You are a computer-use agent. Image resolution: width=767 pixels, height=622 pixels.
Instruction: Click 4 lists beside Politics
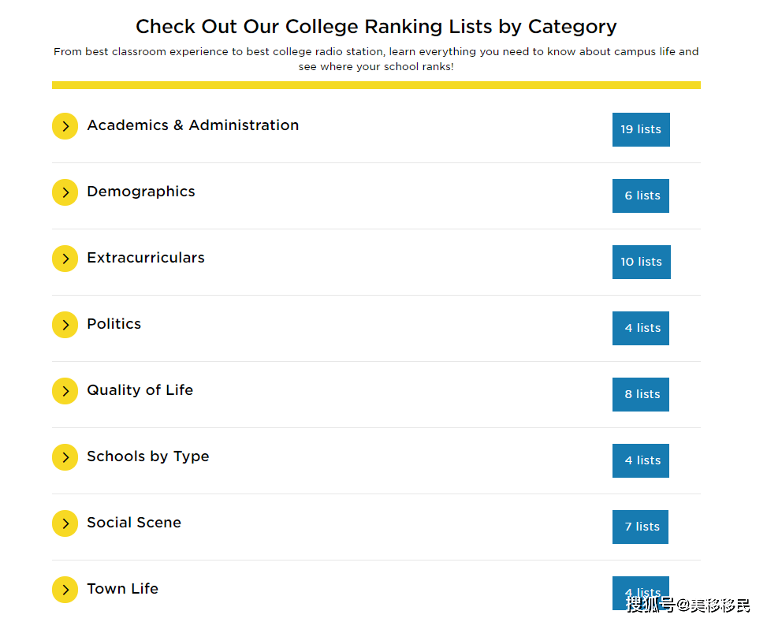click(x=640, y=329)
